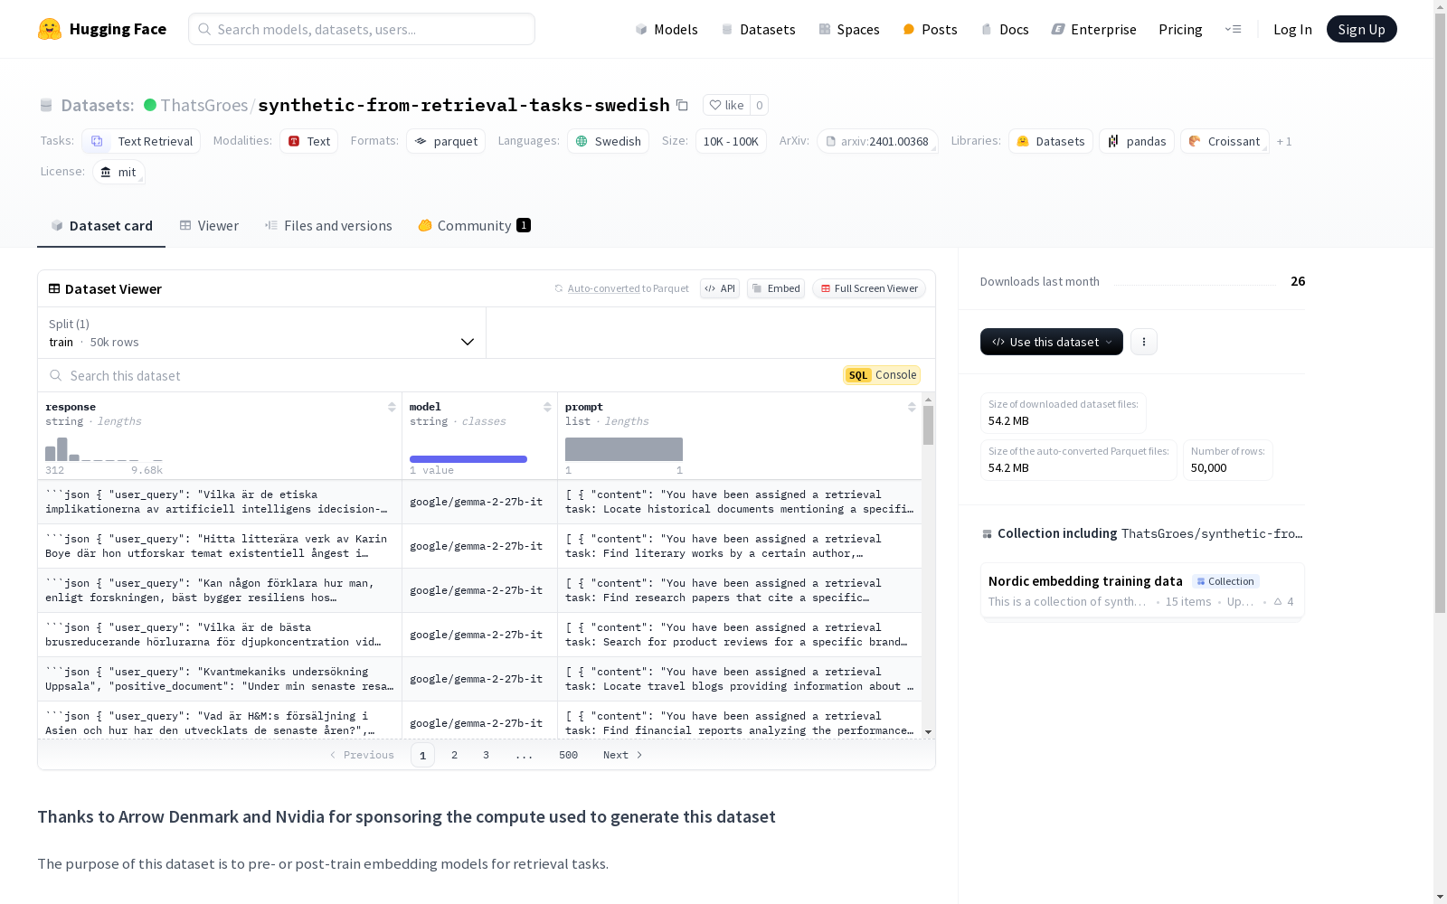Open the Files and versions tab
This screenshot has width=1447, height=904.
pos(328,226)
